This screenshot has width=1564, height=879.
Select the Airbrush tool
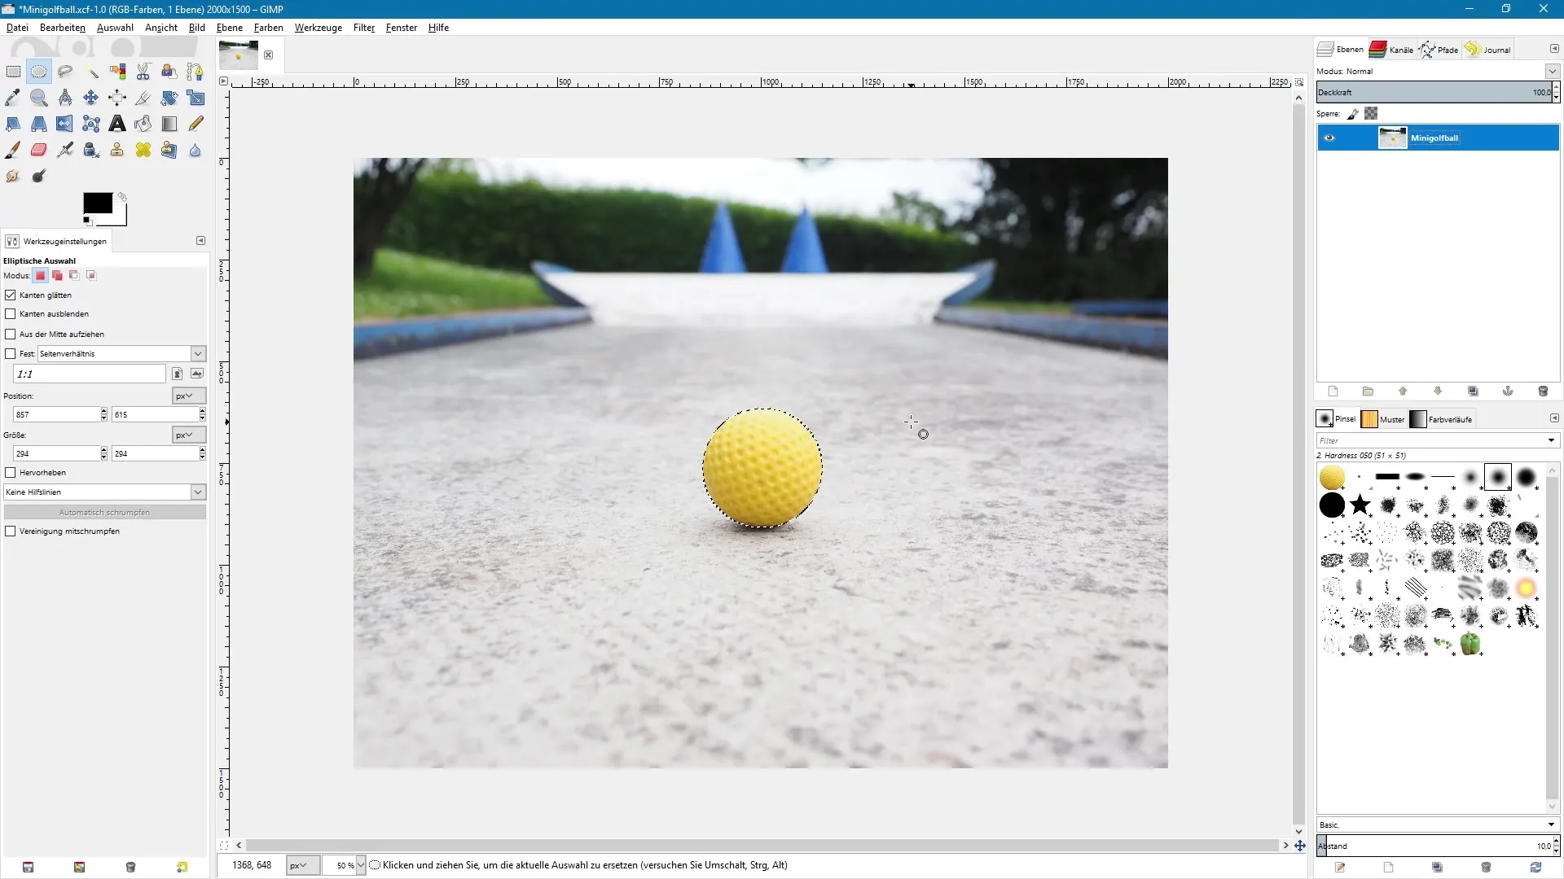65,150
